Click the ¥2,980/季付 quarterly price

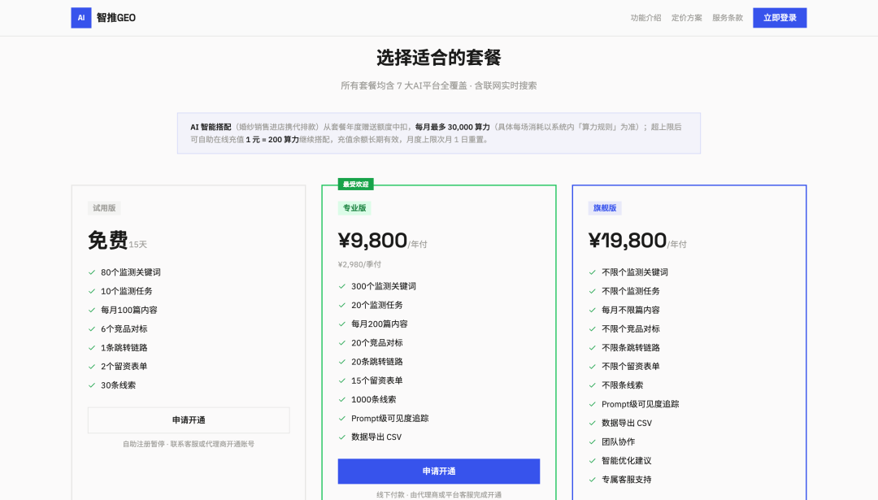coord(359,264)
